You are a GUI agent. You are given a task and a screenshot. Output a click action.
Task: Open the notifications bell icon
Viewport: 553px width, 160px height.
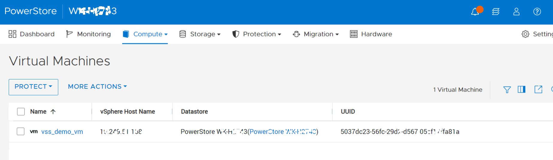(x=475, y=12)
